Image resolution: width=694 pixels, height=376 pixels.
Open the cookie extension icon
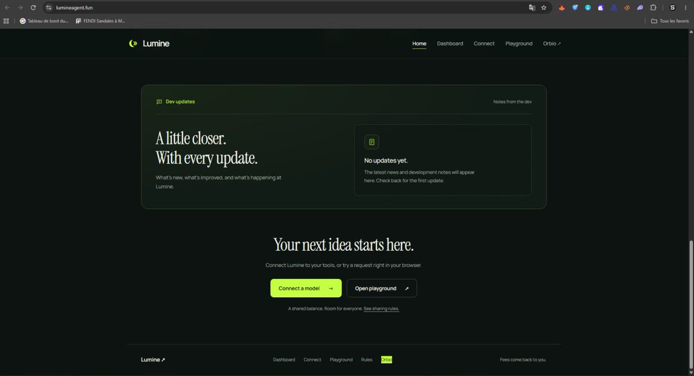[627, 8]
